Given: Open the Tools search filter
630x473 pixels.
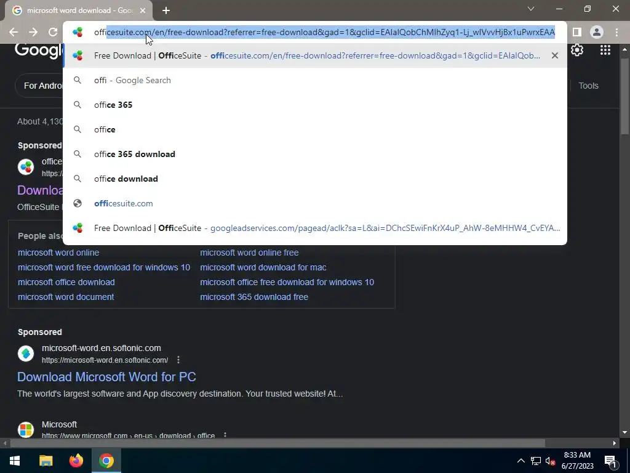Looking at the screenshot, I should click(588, 86).
